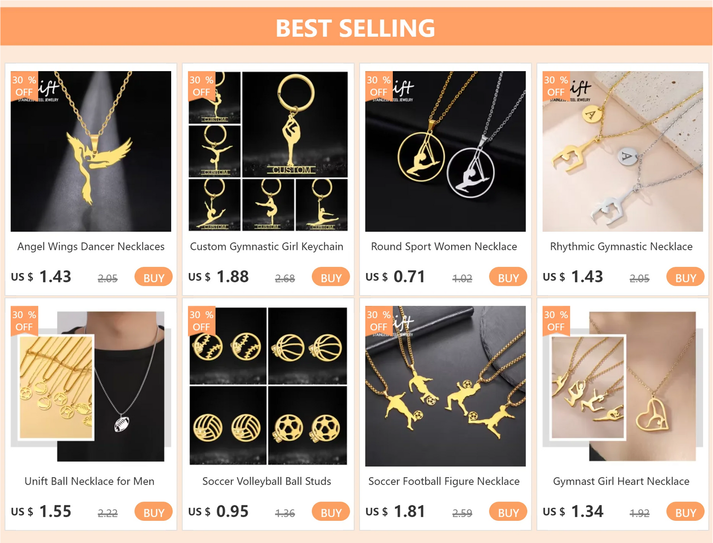Select the Unift Ball Necklace for Men picture
Screen dimensions: 713x543
[x=91, y=386]
